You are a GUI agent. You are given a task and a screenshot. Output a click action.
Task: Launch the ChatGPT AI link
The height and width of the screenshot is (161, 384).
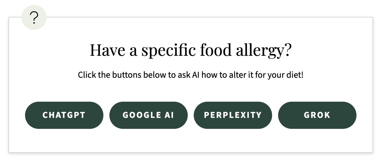64,115
